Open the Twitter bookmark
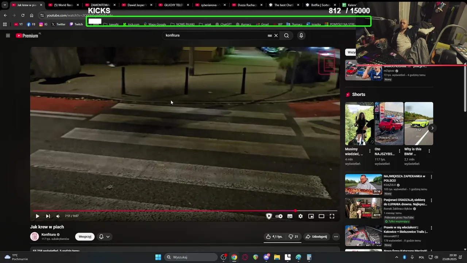Image resolution: width=467 pixels, height=263 pixels. [58, 24]
